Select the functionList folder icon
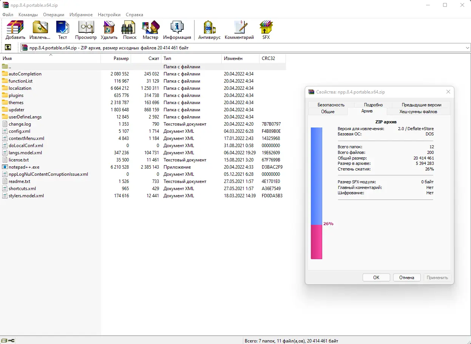This screenshot has height=344, width=471. (x=5, y=81)
